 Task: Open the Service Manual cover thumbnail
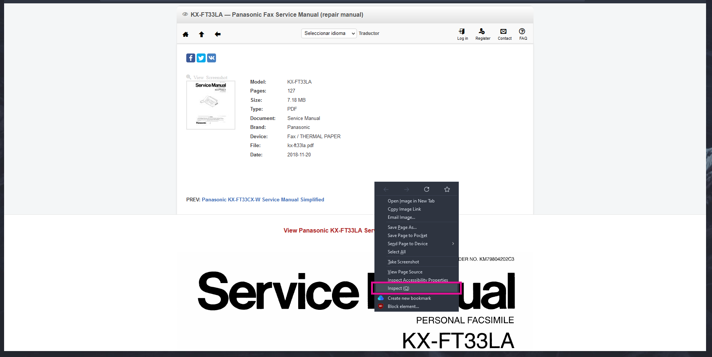(x=211, y=105)
